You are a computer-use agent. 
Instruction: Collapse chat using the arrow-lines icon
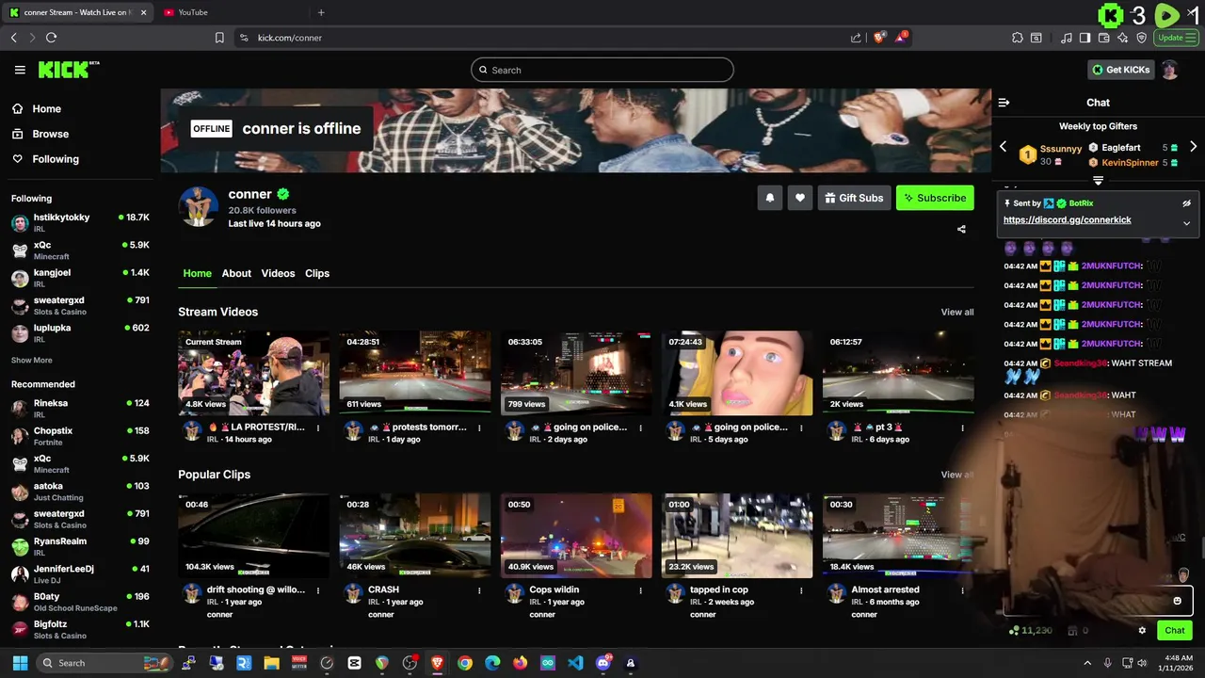[1004, 103]
